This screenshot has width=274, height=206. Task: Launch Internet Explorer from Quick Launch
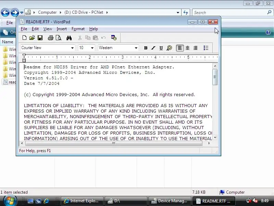point(46,201)
